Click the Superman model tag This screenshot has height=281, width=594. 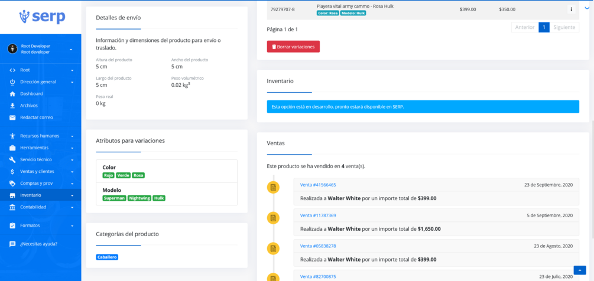tap(114, 198)
